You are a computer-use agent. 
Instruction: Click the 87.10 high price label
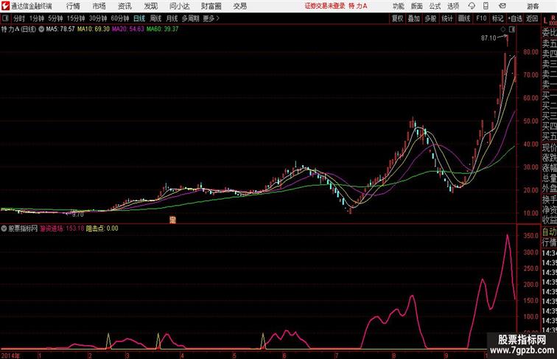point(488,38)
